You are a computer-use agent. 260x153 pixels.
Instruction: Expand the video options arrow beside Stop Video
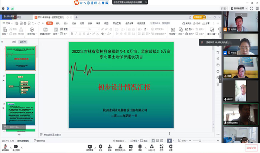(x=22, y=148)
